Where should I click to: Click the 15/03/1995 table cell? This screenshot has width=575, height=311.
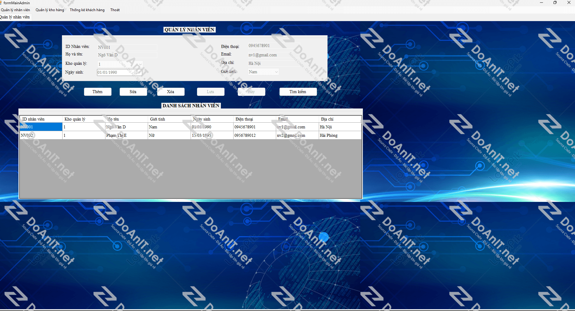[212, 135]
